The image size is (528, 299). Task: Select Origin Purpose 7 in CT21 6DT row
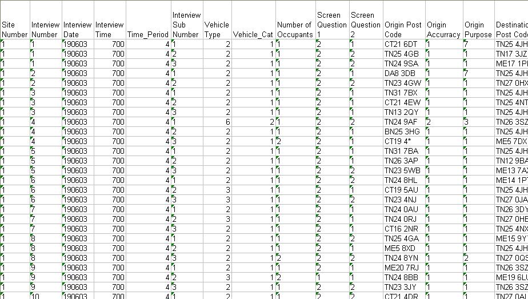tap(479, 44)
